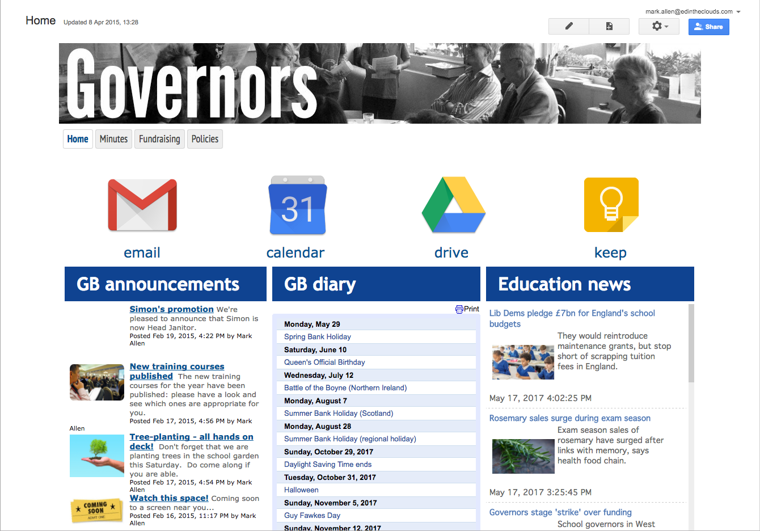Click the tree in hand thumbnail

click(96, 456)
